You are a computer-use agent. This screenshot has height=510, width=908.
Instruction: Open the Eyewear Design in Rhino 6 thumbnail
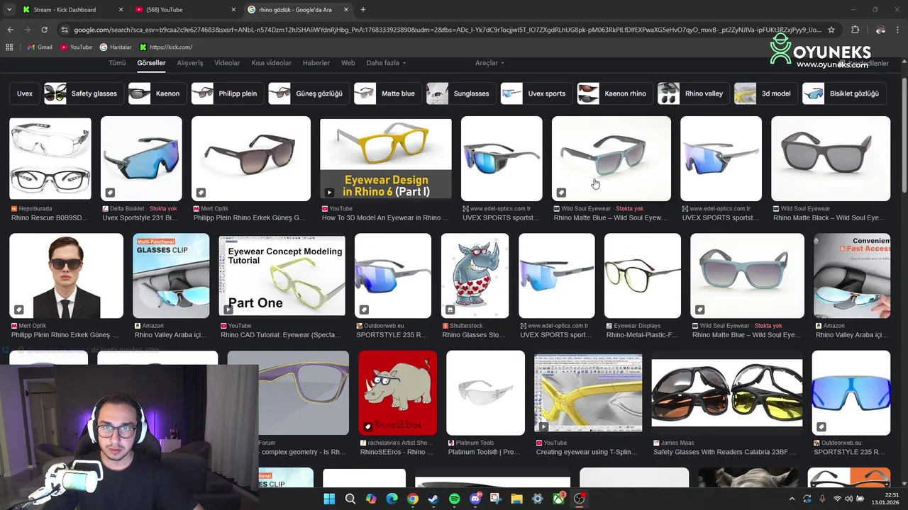(386, 159)
